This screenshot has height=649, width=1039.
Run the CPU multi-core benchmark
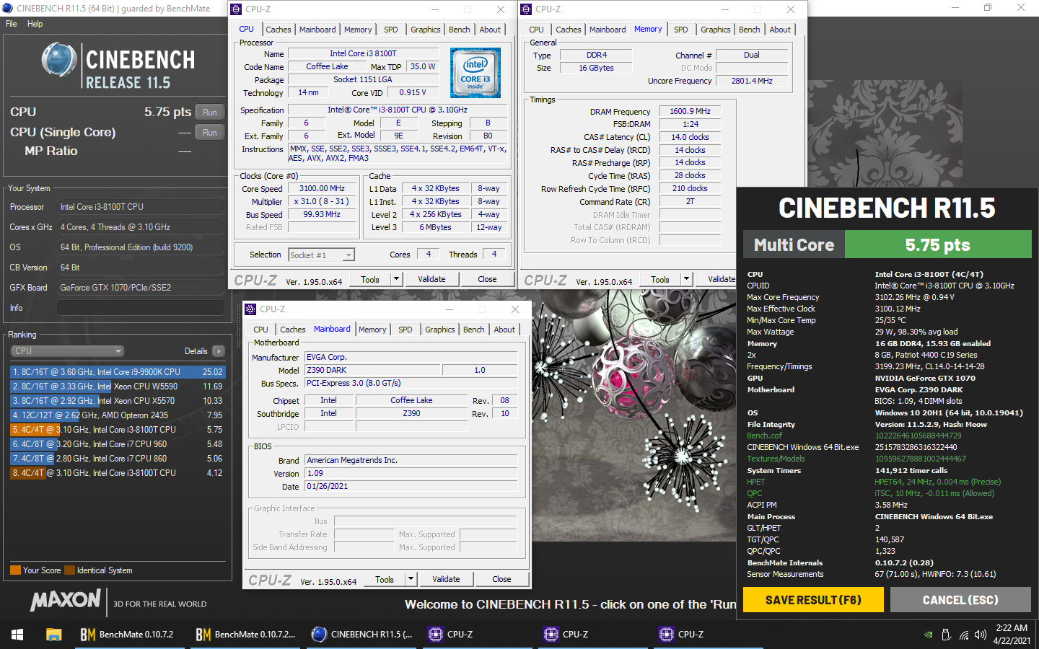click(210, 112)
